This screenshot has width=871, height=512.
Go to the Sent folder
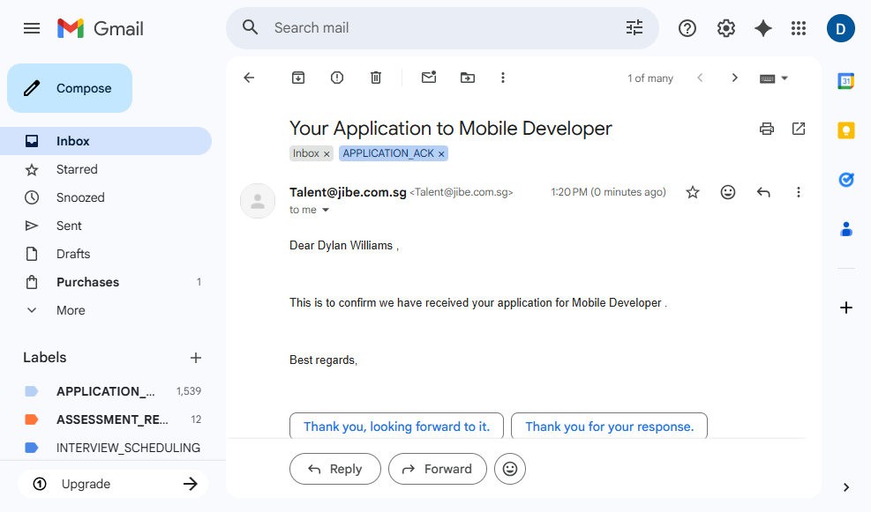pos(69,226)
